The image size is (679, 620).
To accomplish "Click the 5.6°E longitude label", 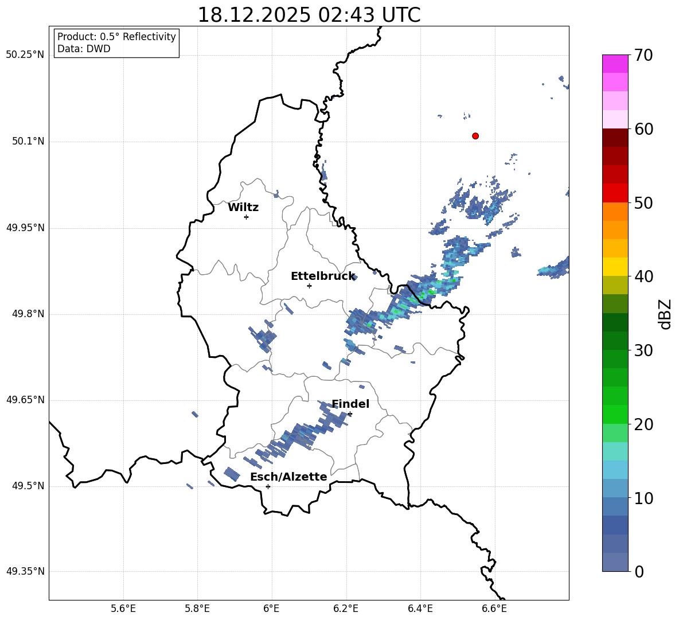I will (x=123, y=609).
